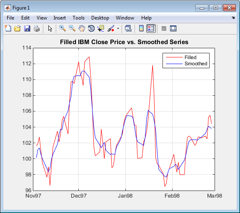The height and width of the screenshot is (213, 240).
Task: Select the Edit Plot arrow tool
Action: 50,28
